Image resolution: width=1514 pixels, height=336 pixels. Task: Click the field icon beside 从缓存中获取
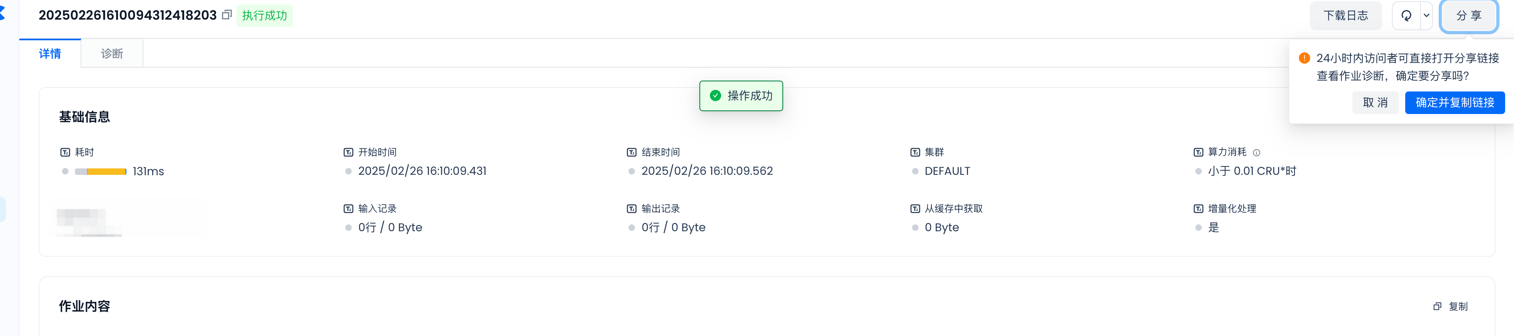[x=915, y=209]
